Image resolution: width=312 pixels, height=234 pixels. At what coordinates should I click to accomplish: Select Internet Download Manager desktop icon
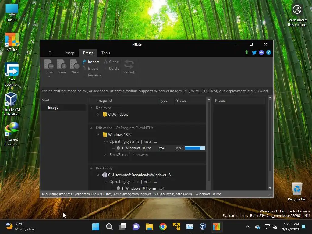point(12,134)
